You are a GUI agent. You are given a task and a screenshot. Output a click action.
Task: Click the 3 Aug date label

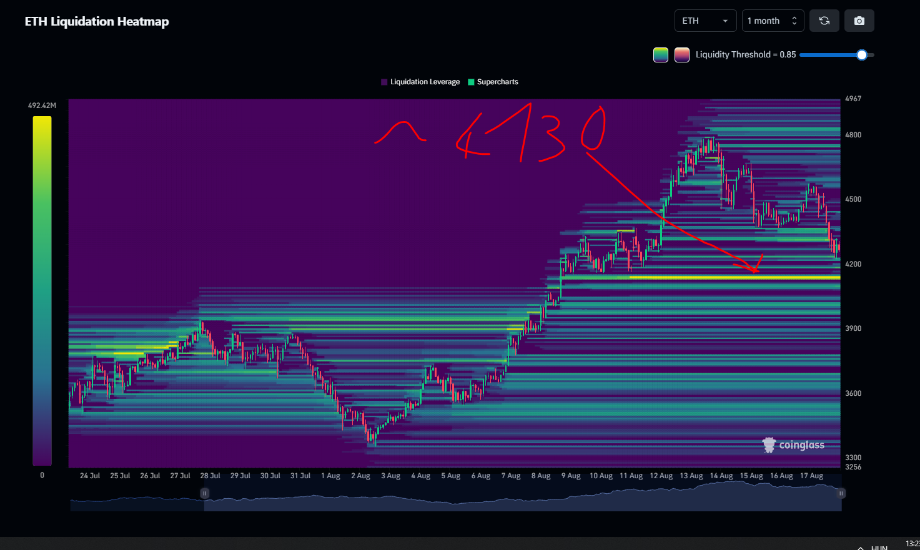[x=390, y=476]
